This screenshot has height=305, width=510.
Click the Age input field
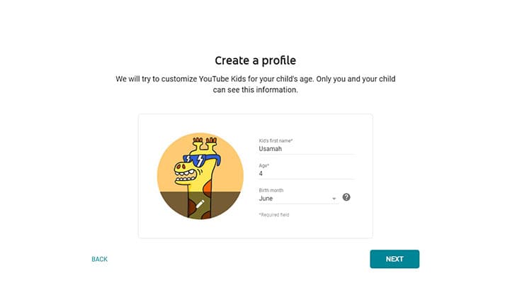pyautogui.click(x=306, y=174)
